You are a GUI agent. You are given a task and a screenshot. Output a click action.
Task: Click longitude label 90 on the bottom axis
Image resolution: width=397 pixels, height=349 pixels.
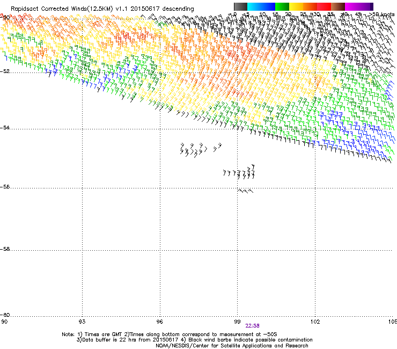4,322
